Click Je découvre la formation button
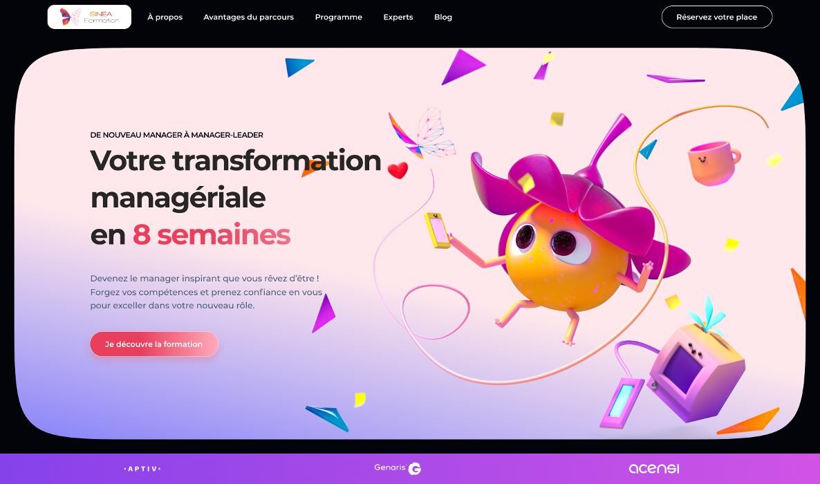Viewport: 820px width, 484px height. coord(154,344)
